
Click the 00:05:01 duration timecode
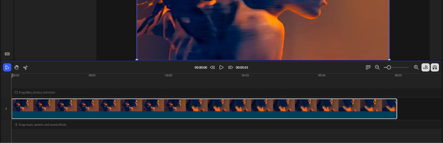242,68
